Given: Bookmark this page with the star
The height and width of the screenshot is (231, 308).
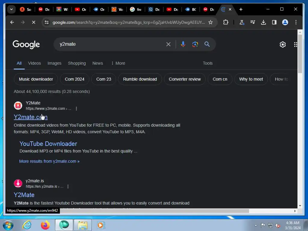Looking at the screenshot, I should pyautogui.click(x=211, y=22).
